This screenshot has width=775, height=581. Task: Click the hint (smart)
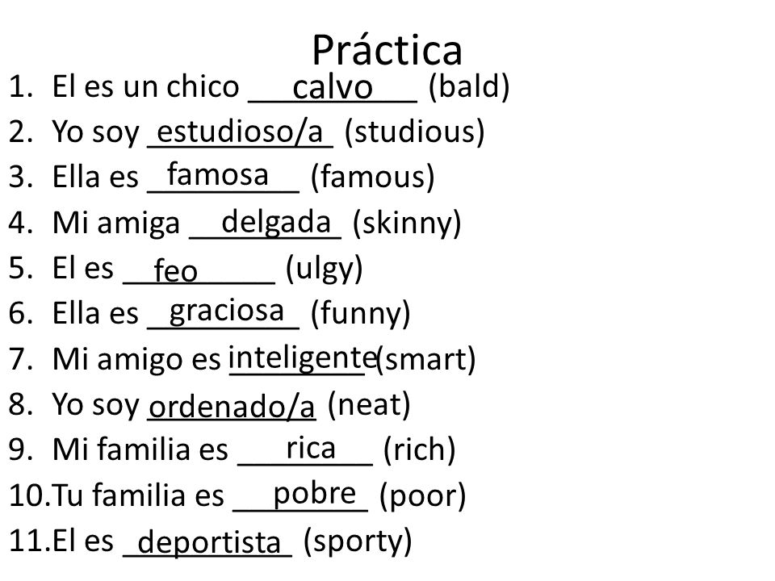(x=425, y=359)
